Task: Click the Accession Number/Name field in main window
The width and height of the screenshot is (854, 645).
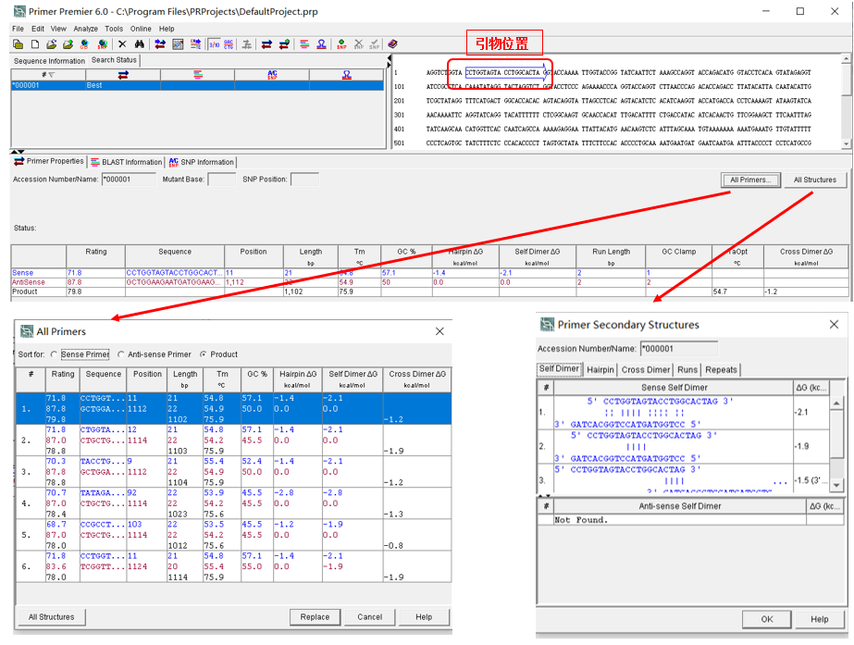Action: (x=129, y=180)
